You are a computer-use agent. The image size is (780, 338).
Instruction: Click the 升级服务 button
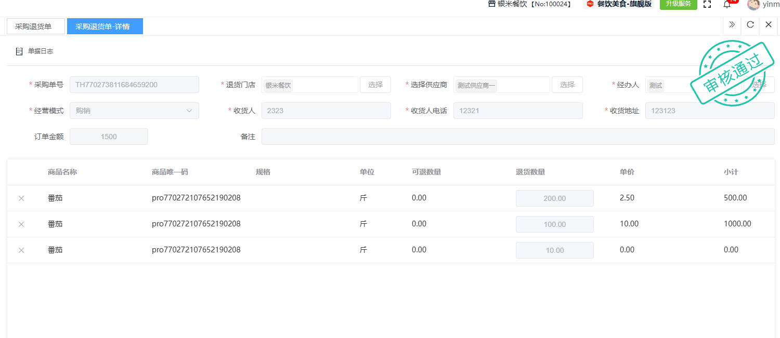coord(678,4)
